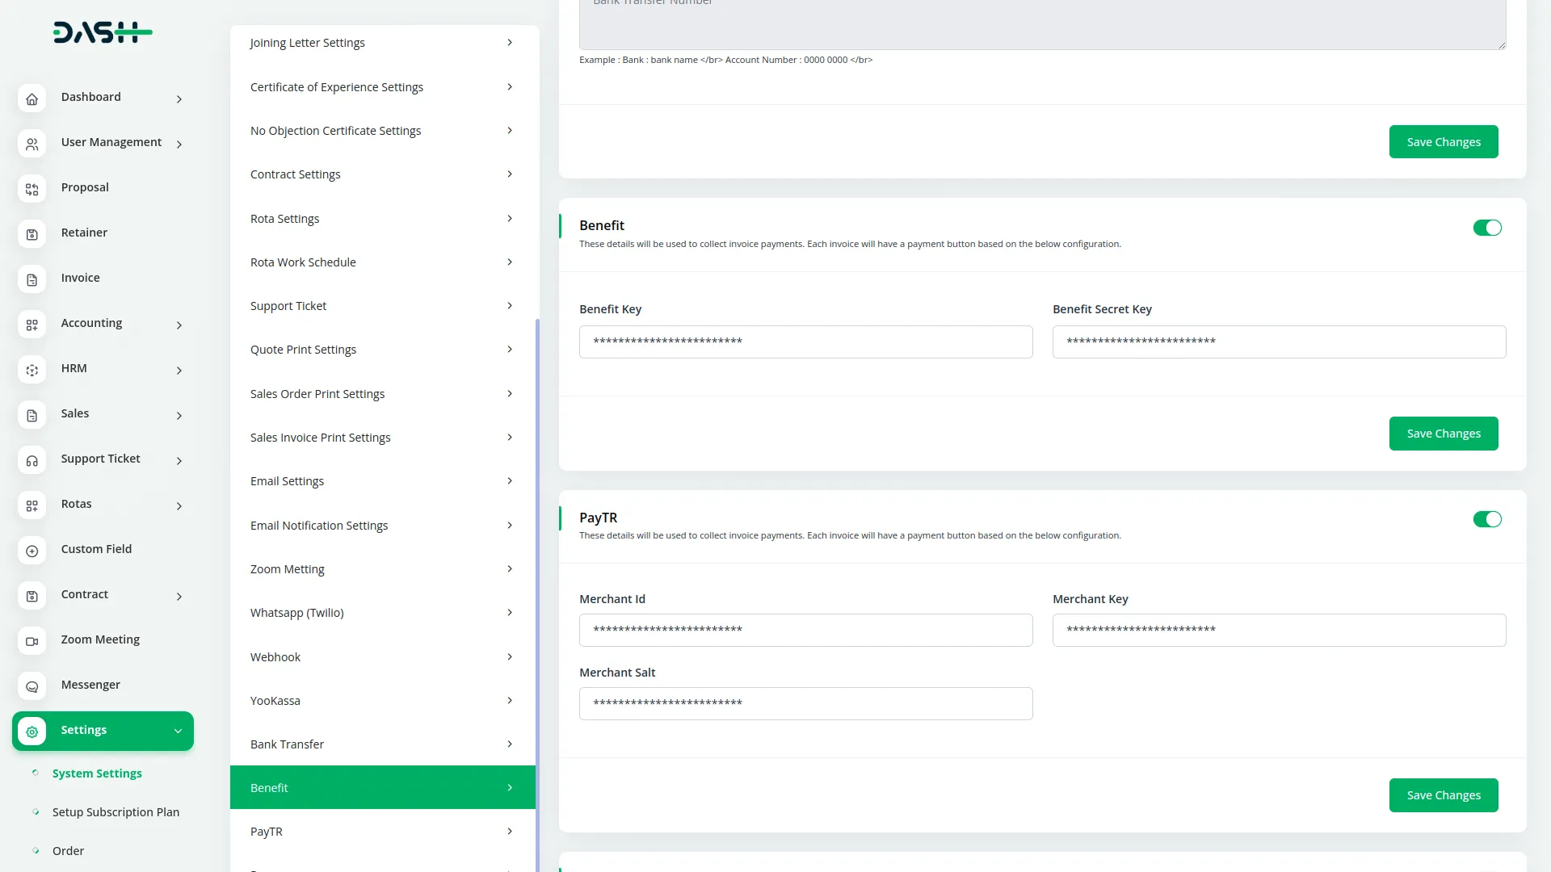The height and width of the screenshot is (872, 1551).
Task: Open YooKassa settings
Action: click(x=382, y=700)
